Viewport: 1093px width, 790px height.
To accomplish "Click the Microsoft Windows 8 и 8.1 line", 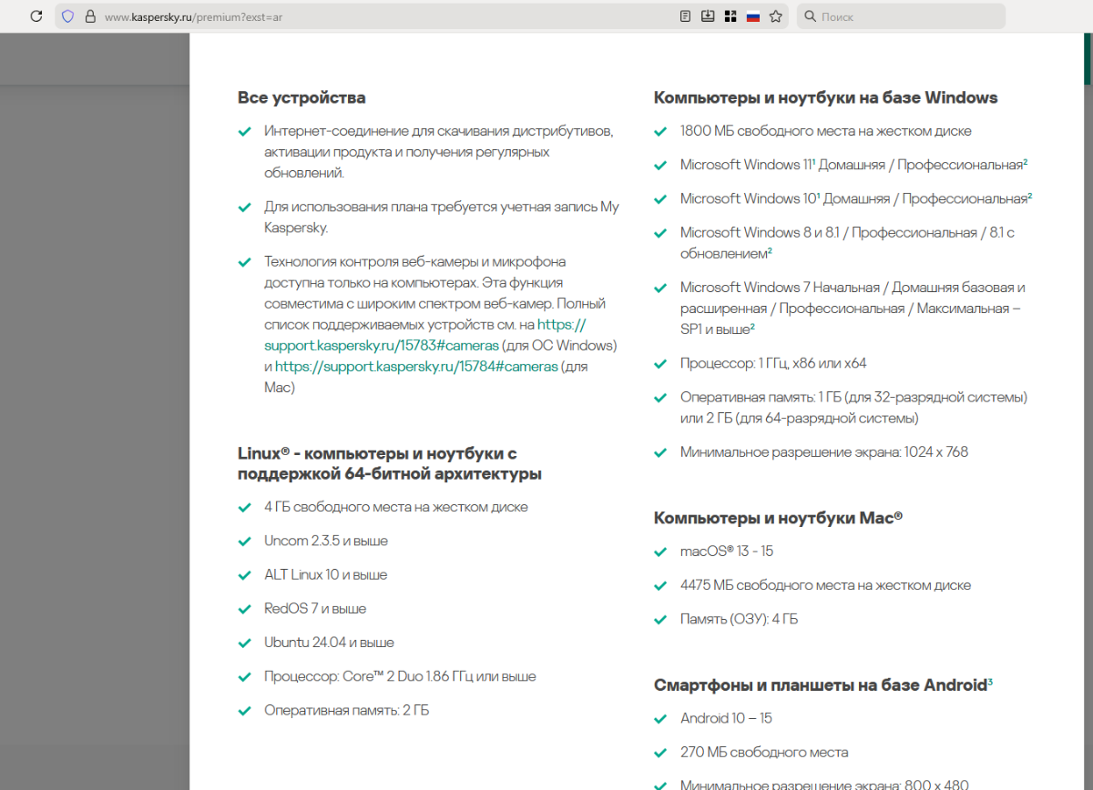I will tap(847, 242).
